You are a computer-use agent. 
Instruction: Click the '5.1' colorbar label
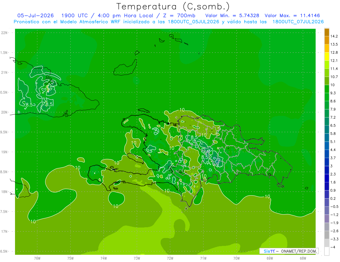pos(333,142)
